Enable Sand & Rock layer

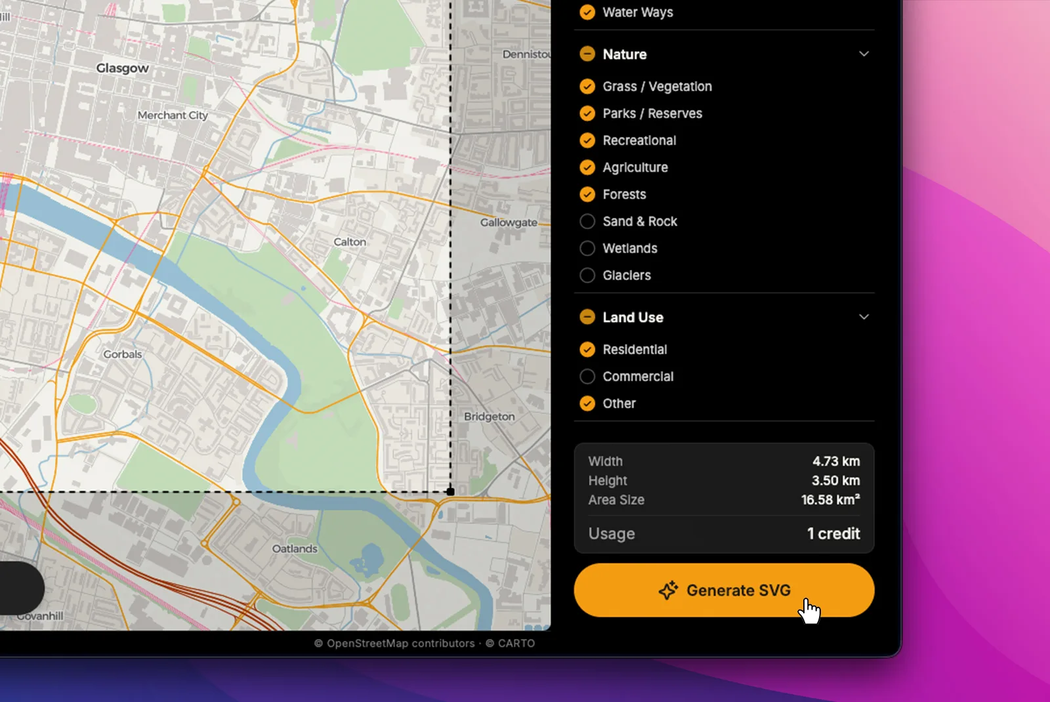[587, 221]
